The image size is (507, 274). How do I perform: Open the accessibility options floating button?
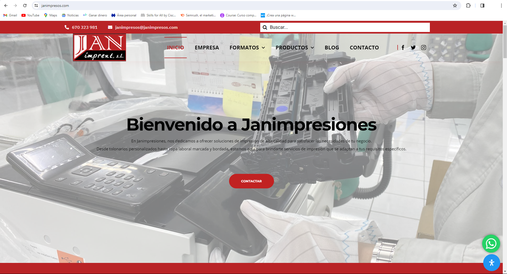(491, 263)
